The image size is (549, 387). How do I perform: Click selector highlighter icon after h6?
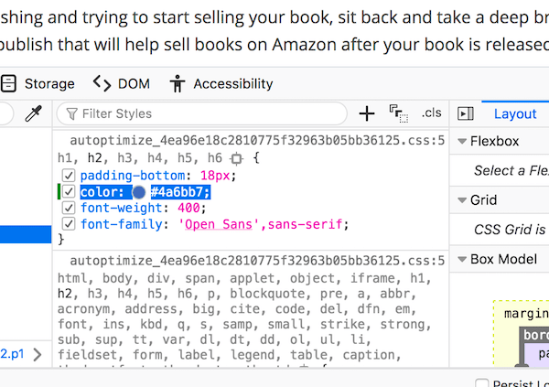pos(235,158)
